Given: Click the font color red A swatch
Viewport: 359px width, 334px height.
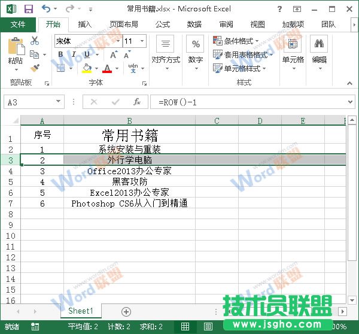Looking at the screenshot, I should [x=107, y=69].
